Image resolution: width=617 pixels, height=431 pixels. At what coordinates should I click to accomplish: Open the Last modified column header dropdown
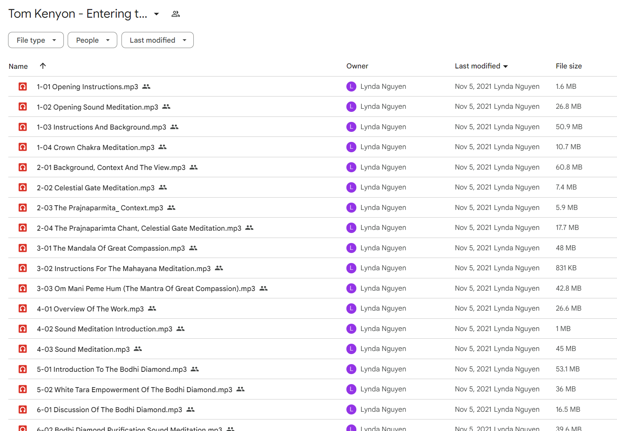pyautogui.click(x=481, y=66)
